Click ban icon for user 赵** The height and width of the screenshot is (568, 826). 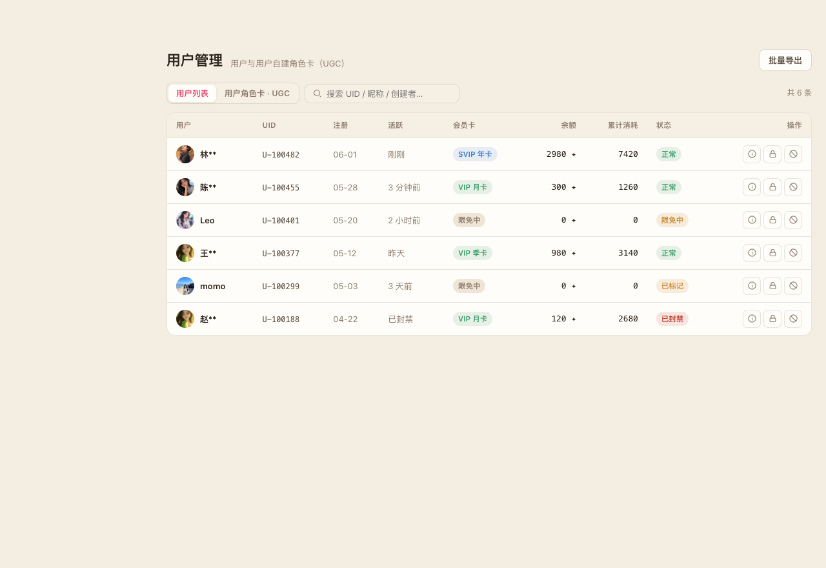coord(793,319)
